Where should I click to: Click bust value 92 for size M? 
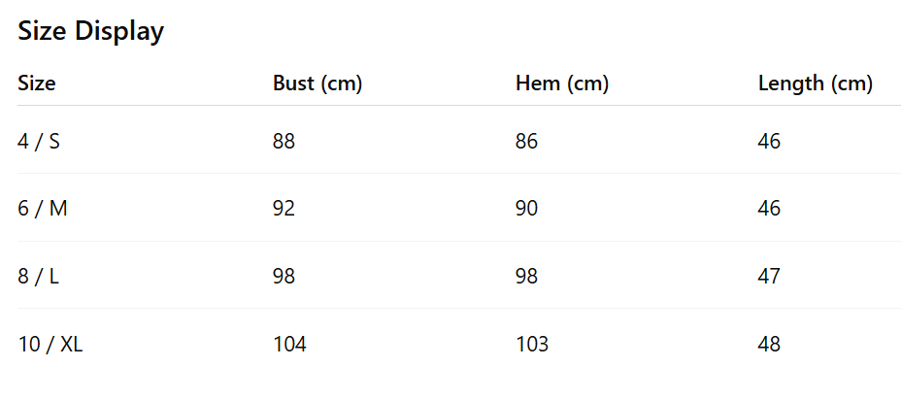click(x=284, y=208)
